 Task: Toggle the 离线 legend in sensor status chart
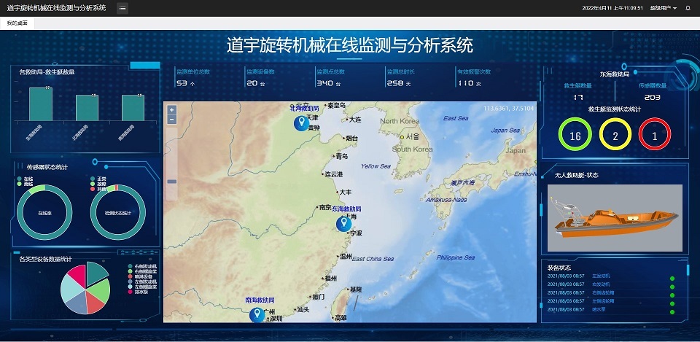pyautogui.click(x=28, y=184)
